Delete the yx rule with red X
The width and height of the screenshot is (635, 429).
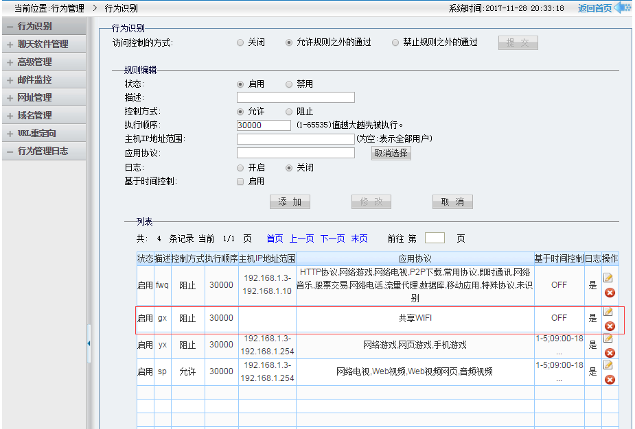[610, 352]
